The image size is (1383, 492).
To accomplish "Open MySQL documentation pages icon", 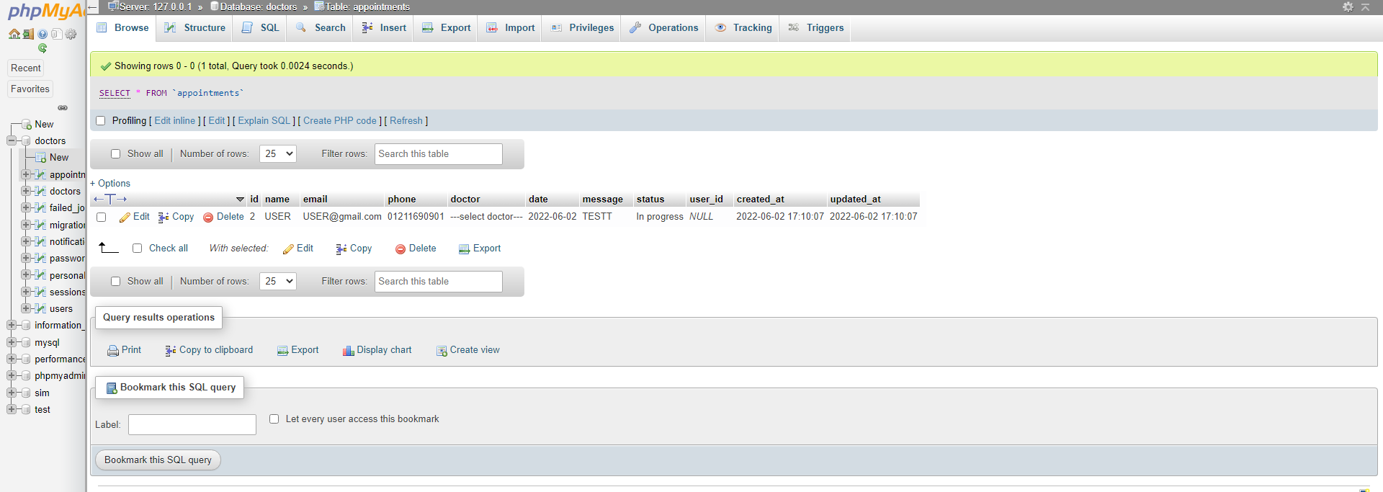I will point(56,34).
